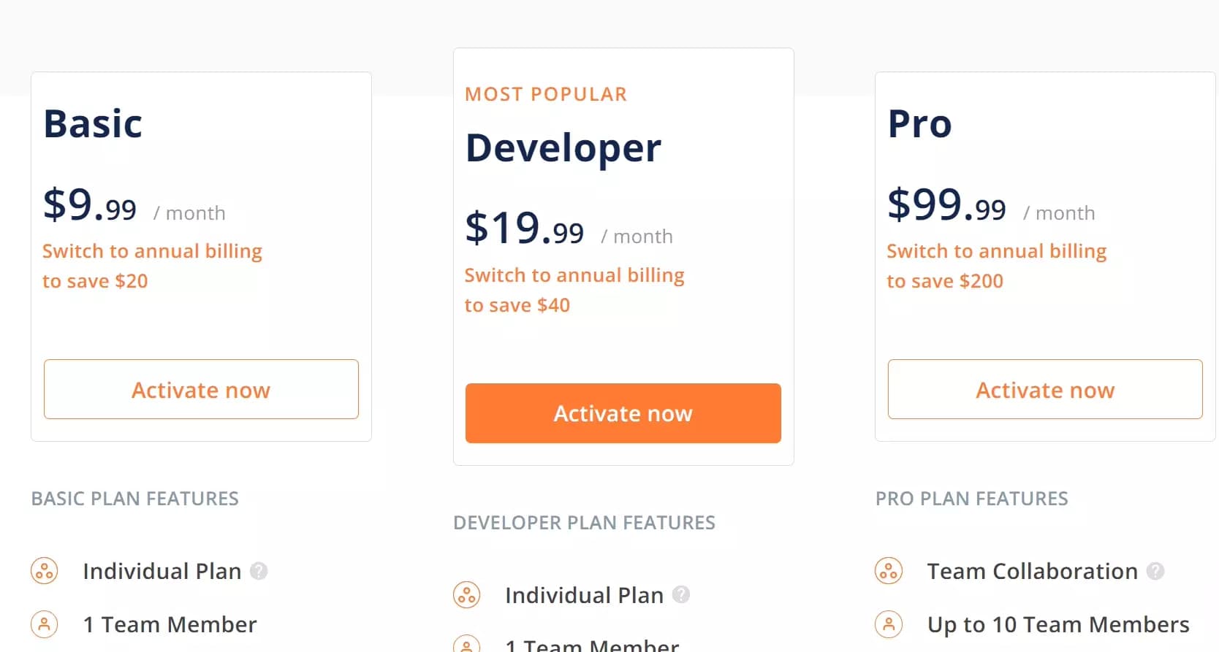Click the person icon beside 1 Team Member in Basic
The width and height of the screenshot is (1219, 652).
pyautogui.click(x=44, y=624)
